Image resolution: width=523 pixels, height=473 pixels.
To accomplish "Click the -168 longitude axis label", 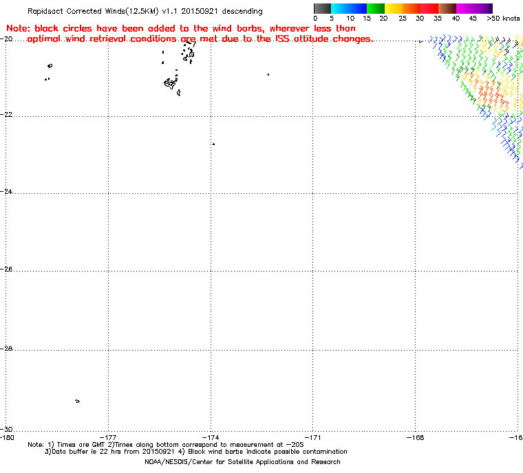I will click(415, 438).
